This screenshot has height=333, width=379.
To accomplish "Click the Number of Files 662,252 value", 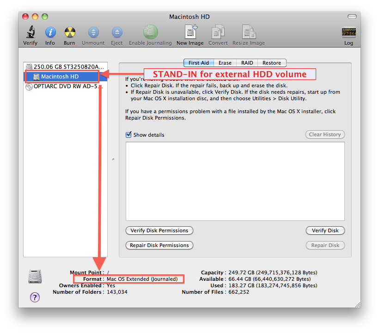I will (x=238, y=292).
